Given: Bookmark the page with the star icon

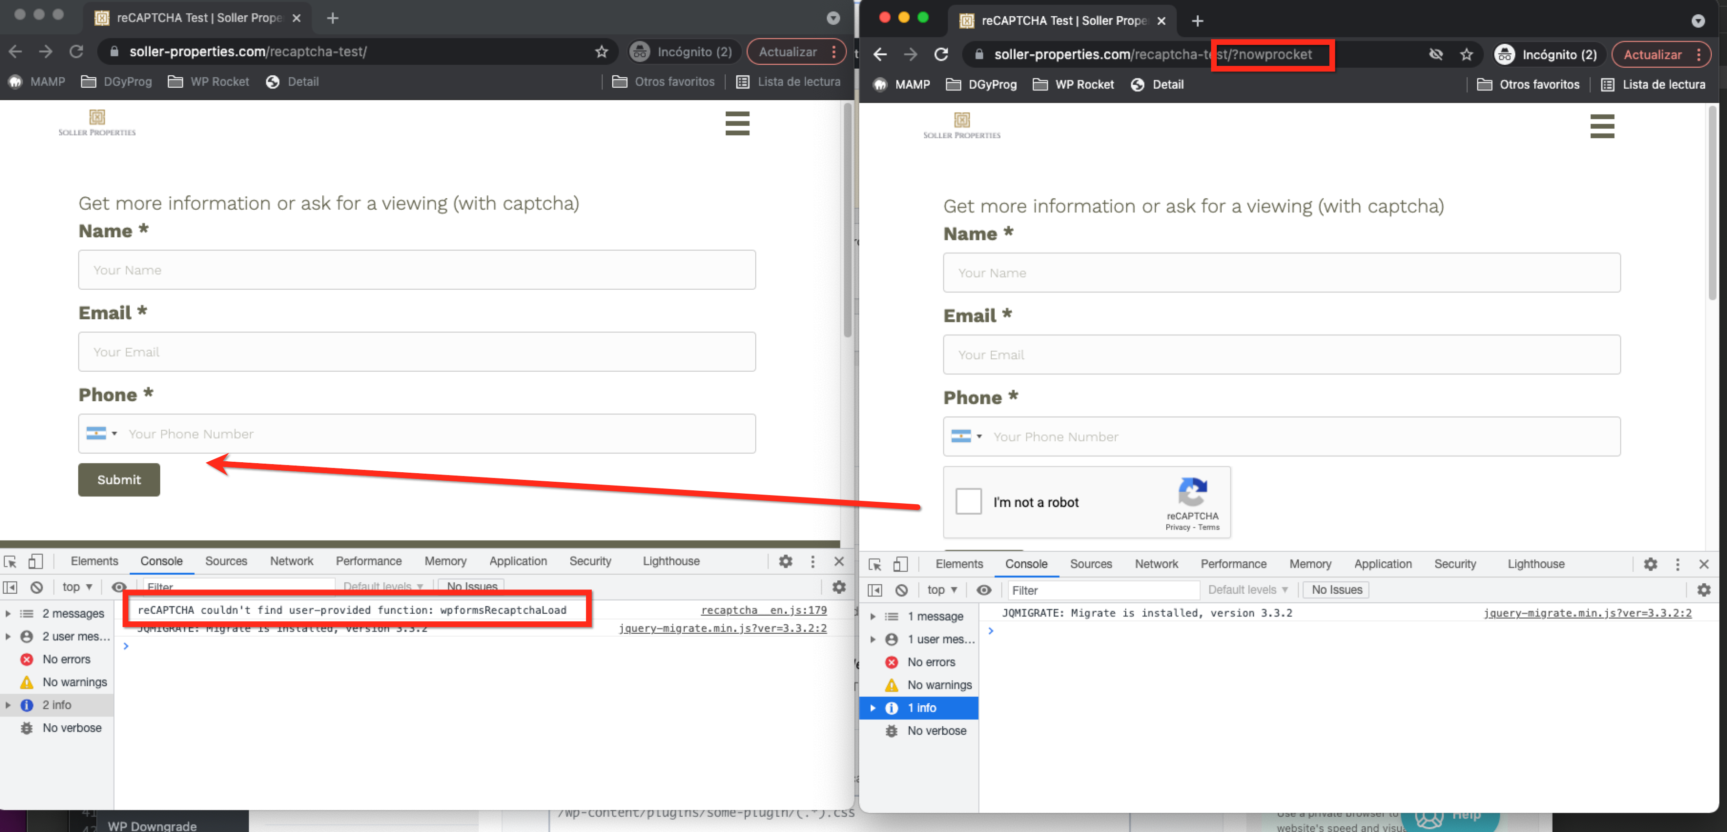Looking at the screenshot, I should [601, 51].
